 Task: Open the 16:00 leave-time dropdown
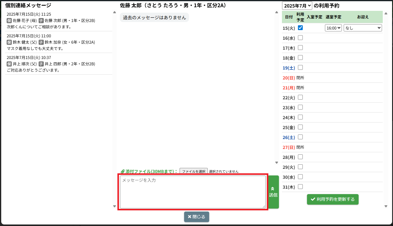coord(333,28)
